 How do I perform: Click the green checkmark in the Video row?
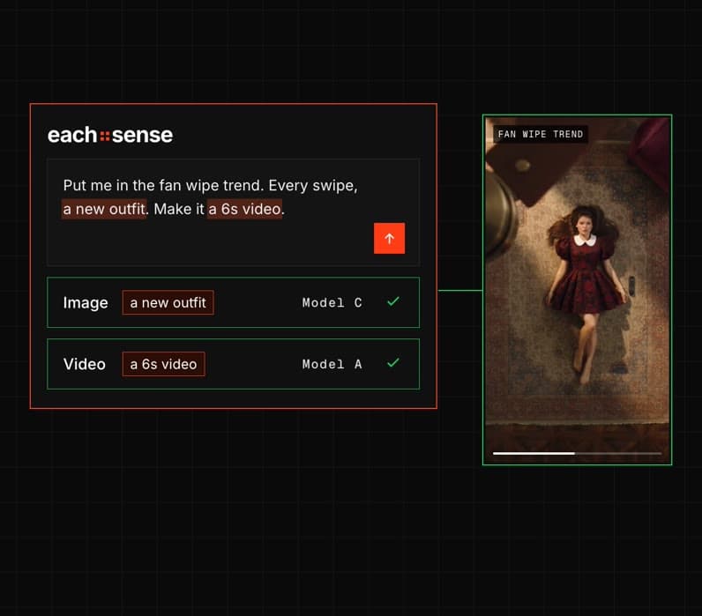tap(393, 363)
